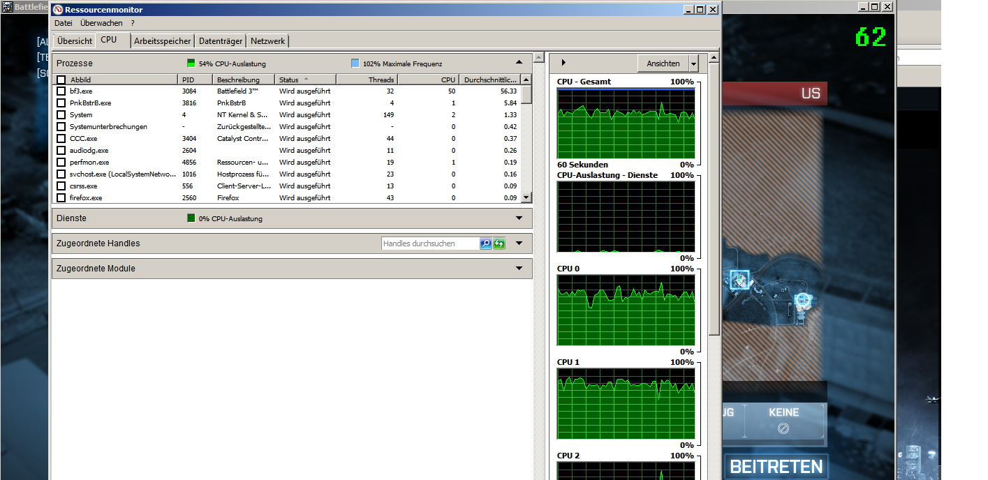Open the Datei menu

pyautogui.click(x=64, y=23)
